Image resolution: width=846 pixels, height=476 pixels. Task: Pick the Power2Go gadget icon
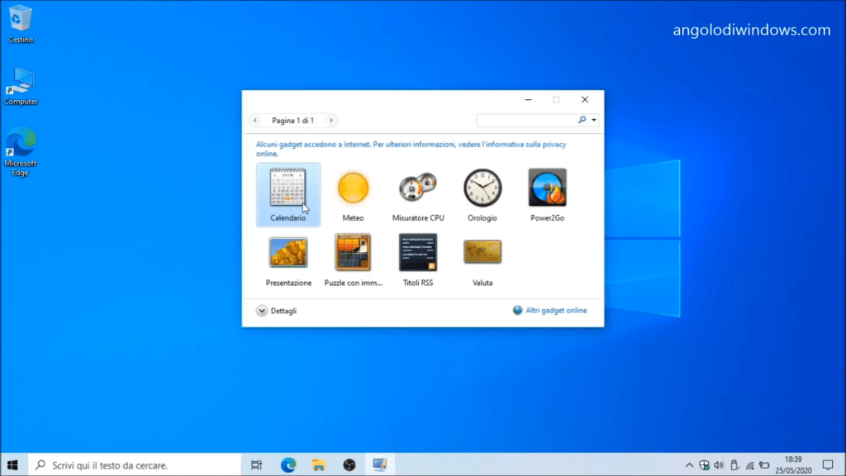point(547,188)
